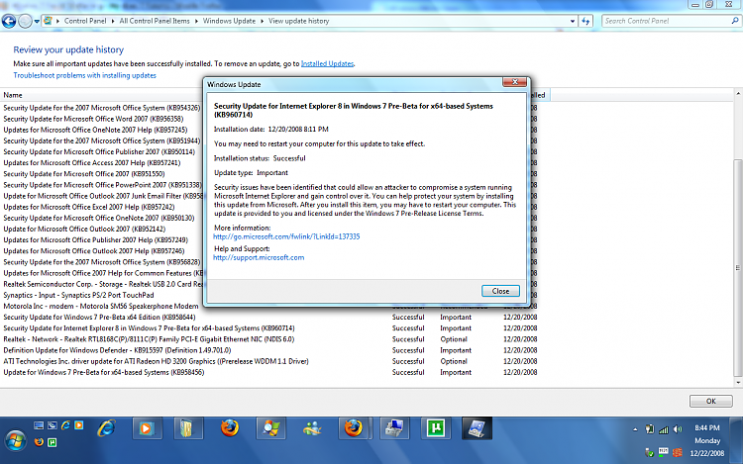The width and height of the screenshot is (743, 464).
Task: Click small uTorrent quick launch icon
Action: coord(53,442)
